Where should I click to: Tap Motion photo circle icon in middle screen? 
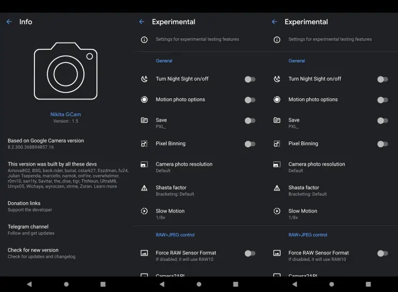(144, 99)
